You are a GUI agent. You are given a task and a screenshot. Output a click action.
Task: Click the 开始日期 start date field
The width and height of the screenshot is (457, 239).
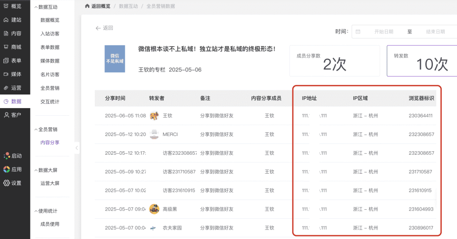pyautogui.click(x=383, y=31)
